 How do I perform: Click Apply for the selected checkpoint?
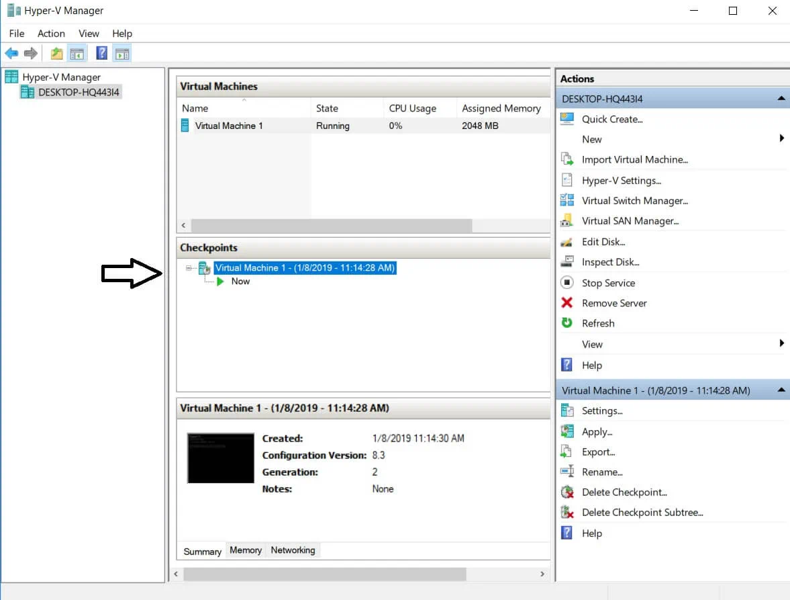coord(597,431)
